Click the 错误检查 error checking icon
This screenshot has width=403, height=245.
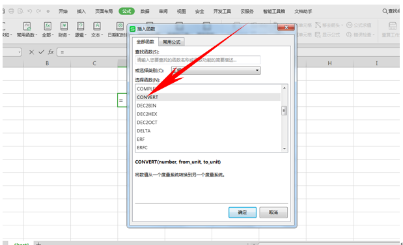pos(349,35)
